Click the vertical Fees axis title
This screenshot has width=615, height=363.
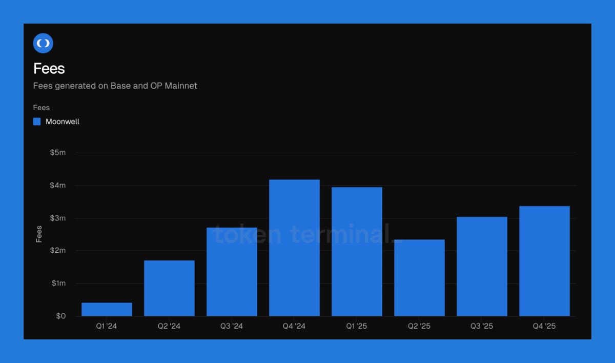click(39, 234)
